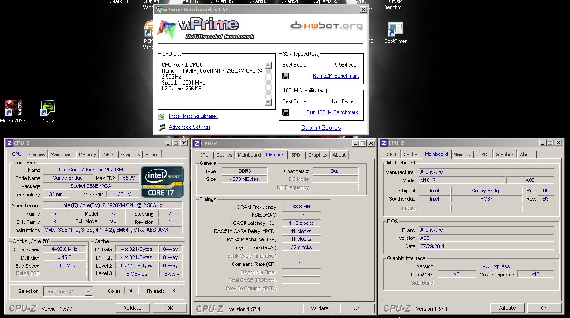The width and height of the screenshot is (570, 318).
Task: Select Graphics tab in CPU-Z window showing Motherboard
Action: point(505,154)
